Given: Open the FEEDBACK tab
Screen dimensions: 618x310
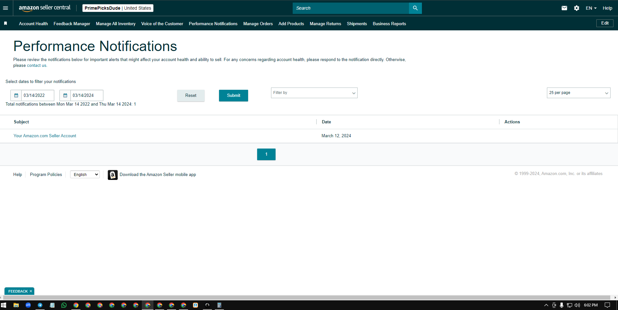Looking at the screenshot, I should [x=18, y=291].
